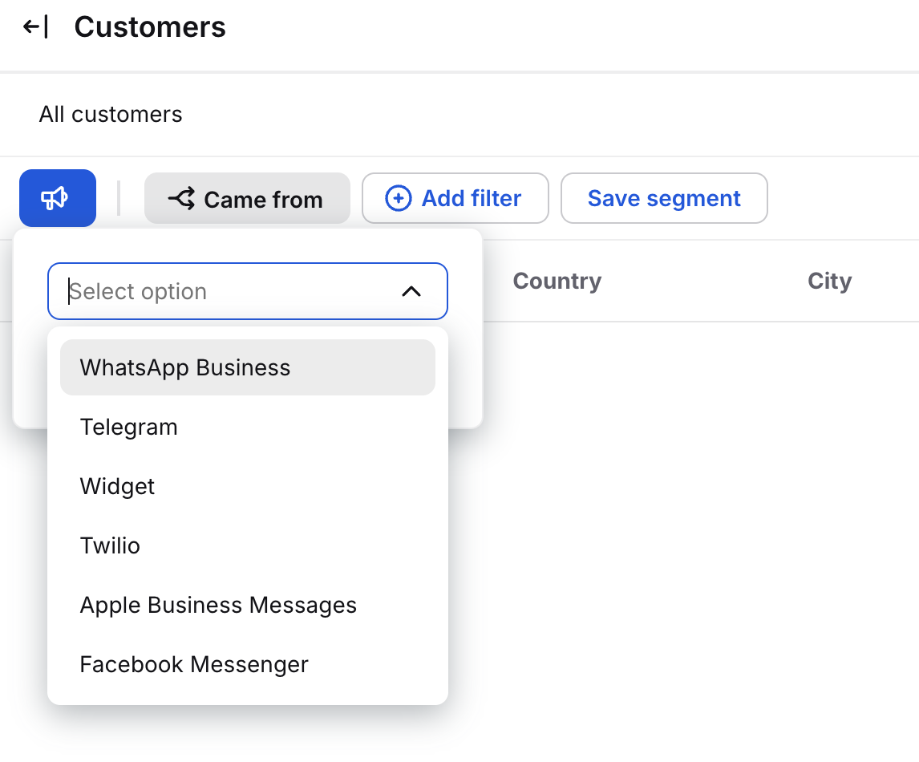
Task: Click the Customers page title
Action: point(150,27)
